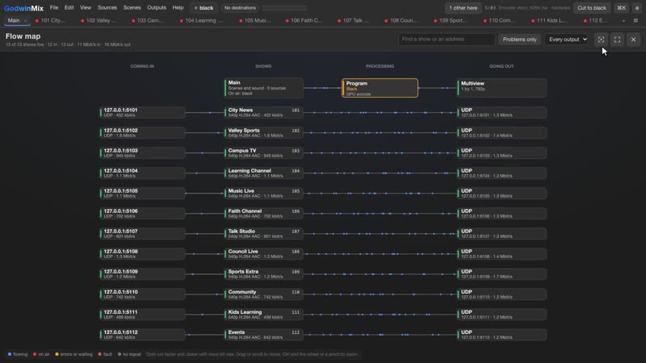This screenshot has width=646, height=363.
Task: Select the Valley Sports show node
Action: pyautogui.click(x=264, y=132)
